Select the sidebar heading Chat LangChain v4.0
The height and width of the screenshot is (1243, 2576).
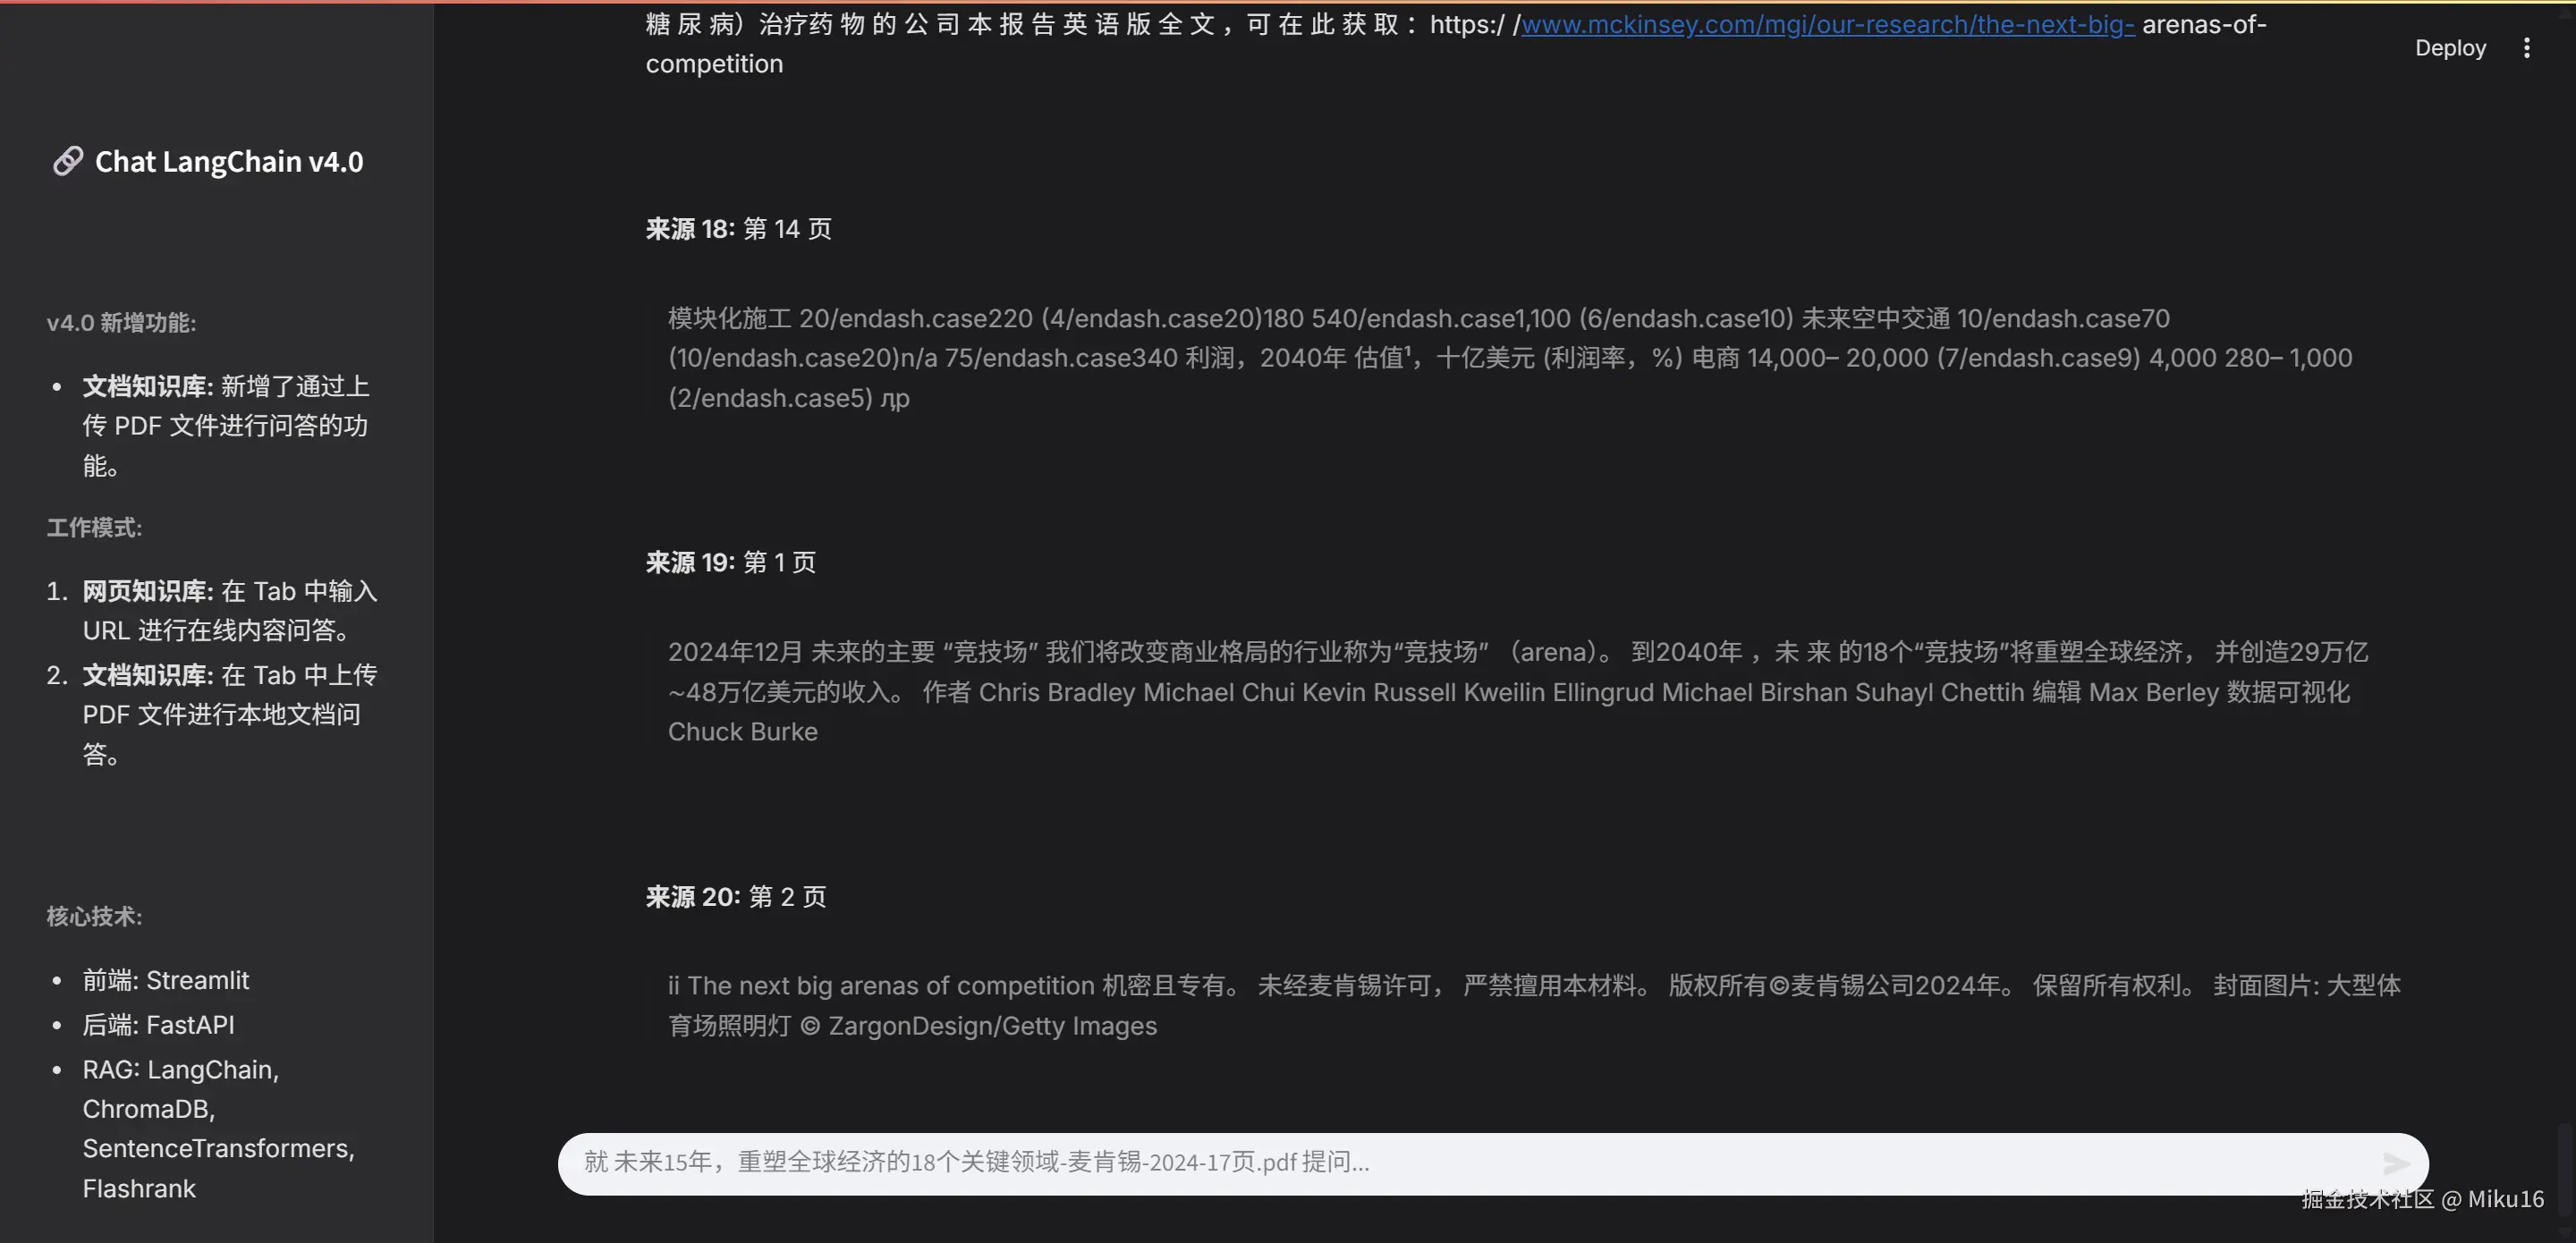pyautogui.click(x=228, y=161)
